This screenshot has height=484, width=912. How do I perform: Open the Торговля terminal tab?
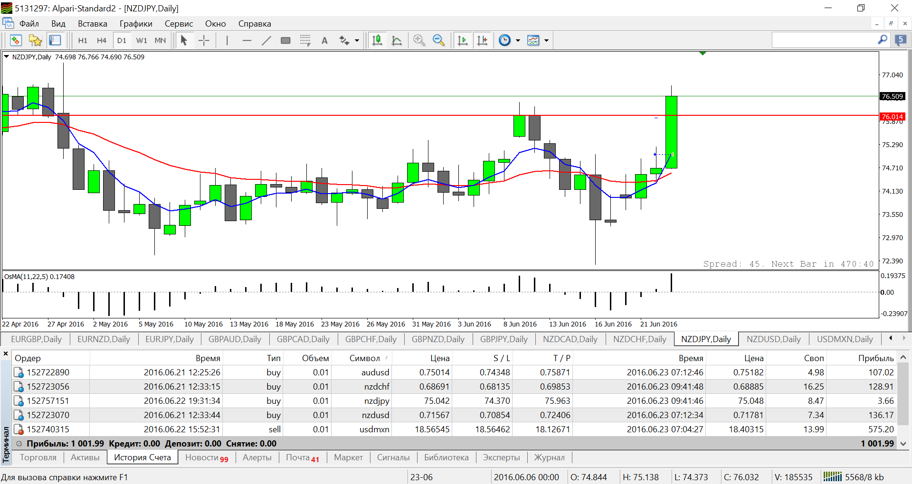pyautogui.click(x=38, y=457)
